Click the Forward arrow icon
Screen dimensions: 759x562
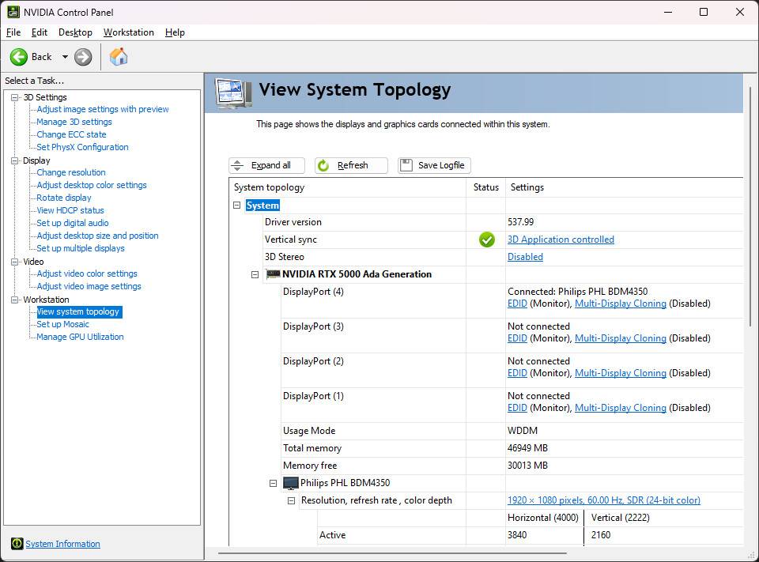[x=83, y=57]
